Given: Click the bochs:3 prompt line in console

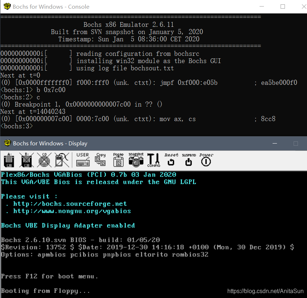Looking at the screenshot, I should (17, 126).
